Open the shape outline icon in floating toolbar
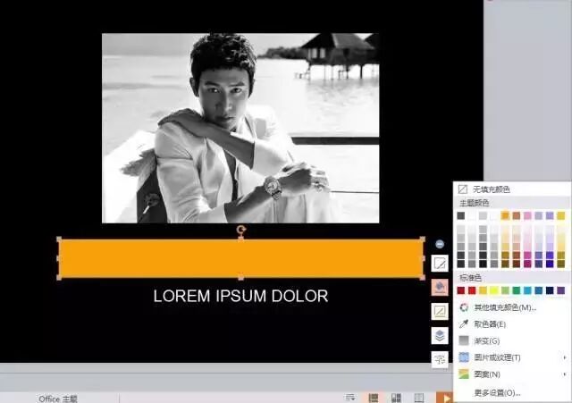 tap(440, 312)
